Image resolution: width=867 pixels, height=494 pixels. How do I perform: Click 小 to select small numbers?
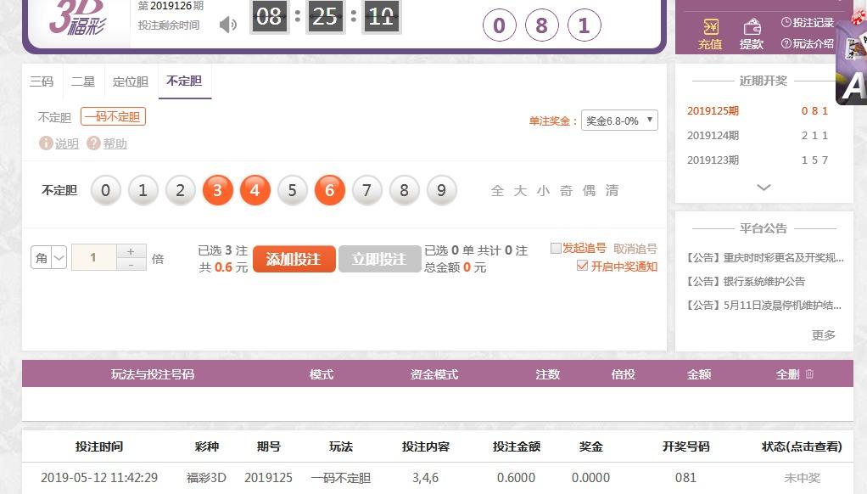coord(543,191)
